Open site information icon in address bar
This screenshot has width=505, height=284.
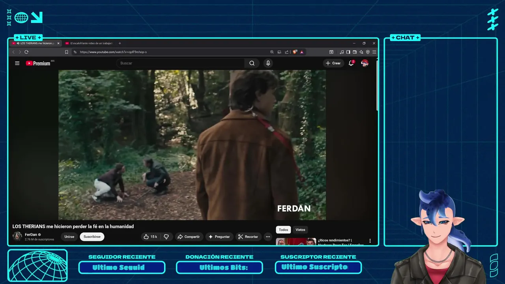coord(75,52)
